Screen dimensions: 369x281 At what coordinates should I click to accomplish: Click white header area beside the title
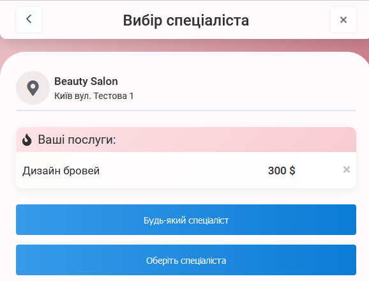click(x=289, y=20)
